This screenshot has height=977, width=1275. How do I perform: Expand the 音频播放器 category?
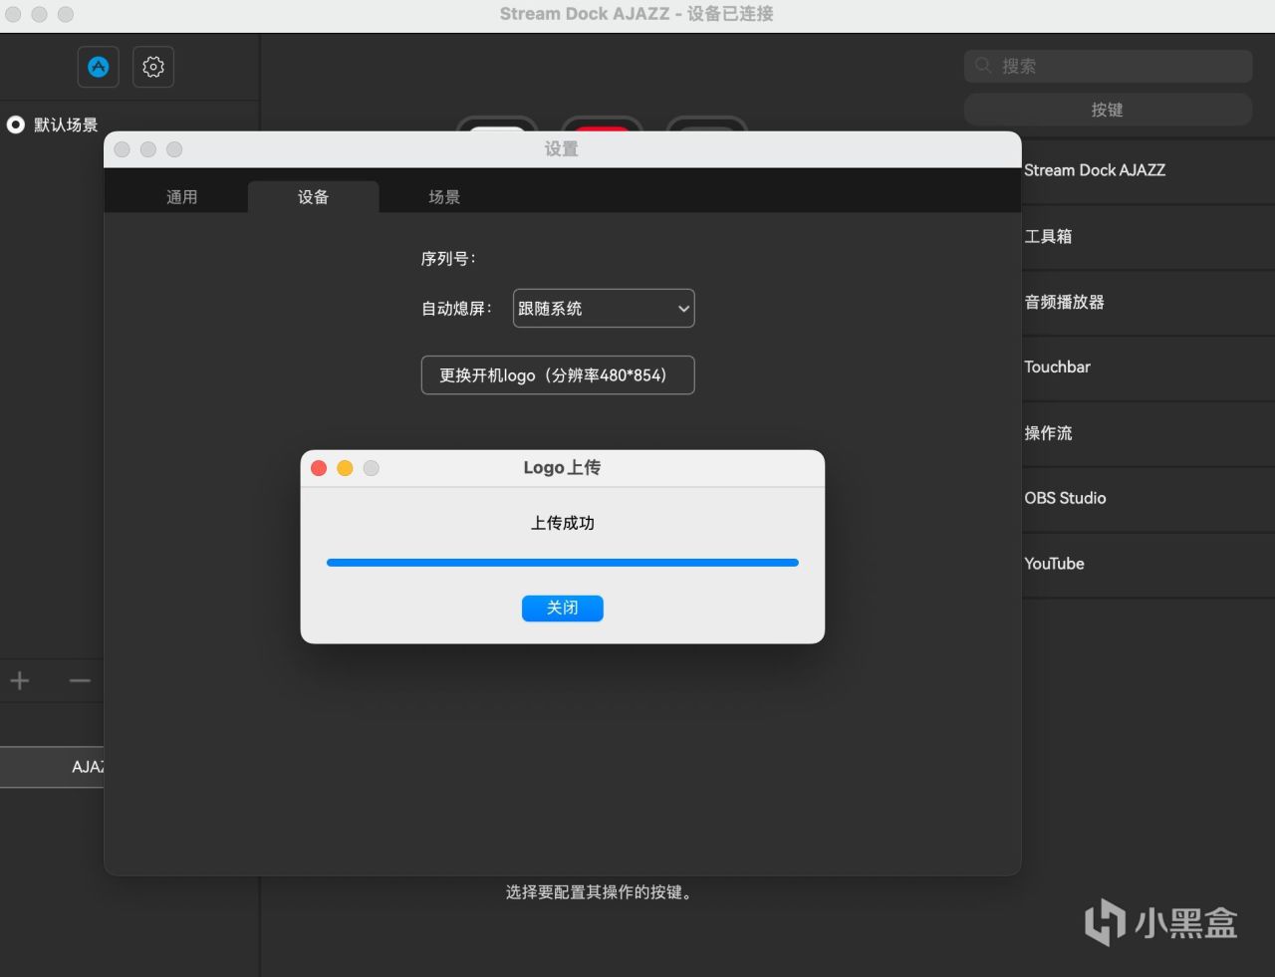coord(1148,302)
